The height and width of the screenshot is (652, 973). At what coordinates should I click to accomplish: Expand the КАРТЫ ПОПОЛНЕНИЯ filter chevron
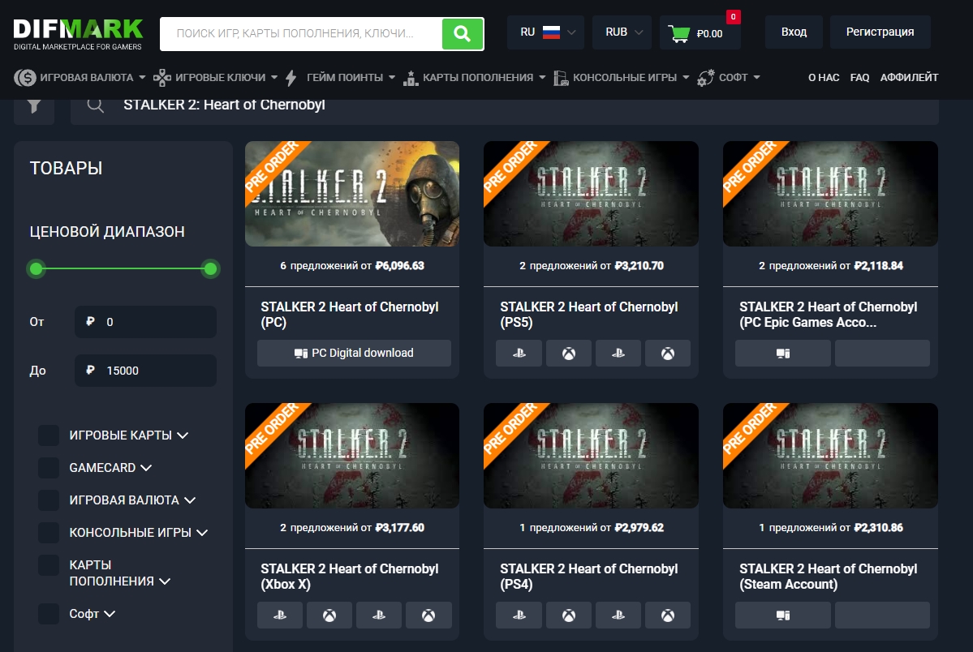click(165, 581)
